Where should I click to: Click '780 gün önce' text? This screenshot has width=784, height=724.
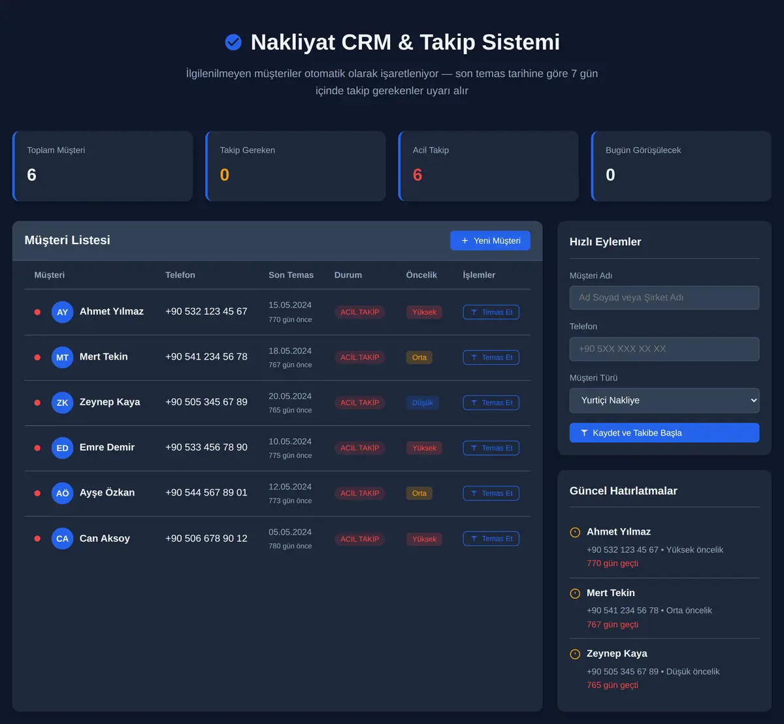pyautogui.click(x=290, y=546)
